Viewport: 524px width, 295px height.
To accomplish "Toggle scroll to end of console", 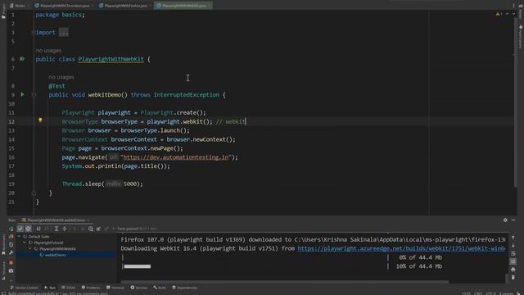I will point(513,261).
